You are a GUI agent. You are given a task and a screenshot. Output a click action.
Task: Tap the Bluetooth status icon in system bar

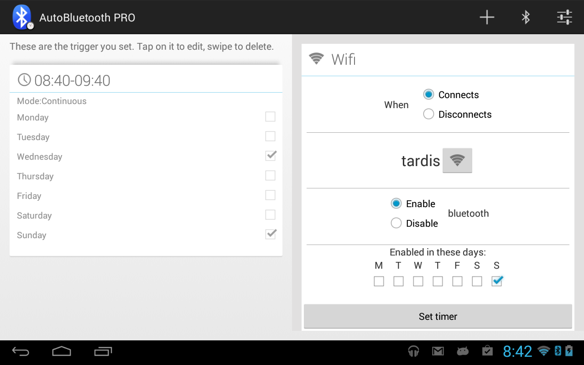coord(558,351)
